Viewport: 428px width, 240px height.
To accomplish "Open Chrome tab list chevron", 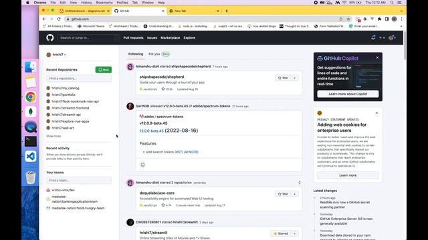I will (x=401, y=11).
